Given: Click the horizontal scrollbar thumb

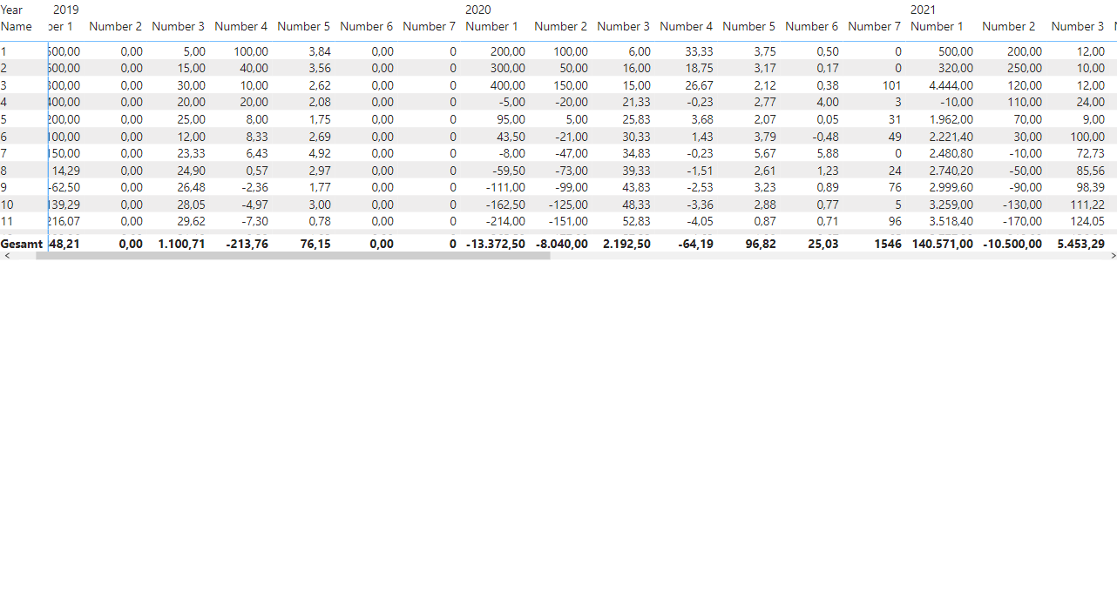Looking at the screenshot, I should coord(293,257).
